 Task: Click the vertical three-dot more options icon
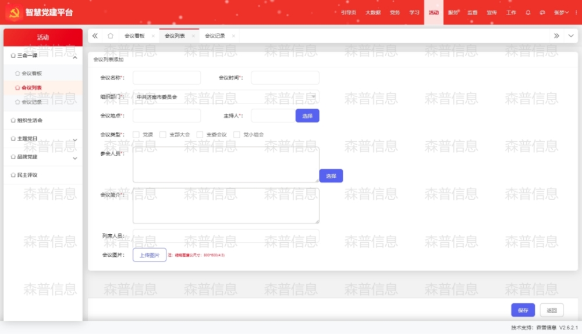point(576,12)
